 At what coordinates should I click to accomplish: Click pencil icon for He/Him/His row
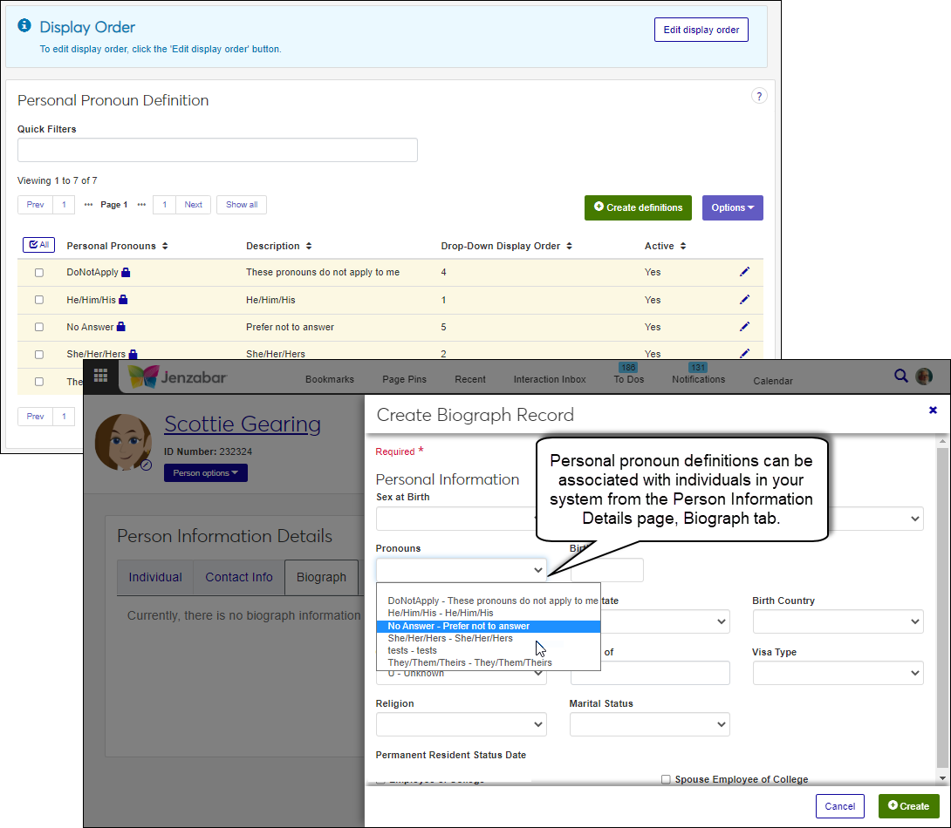point(744,300)
